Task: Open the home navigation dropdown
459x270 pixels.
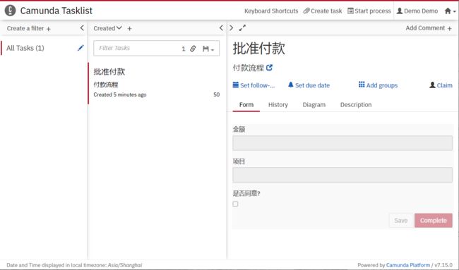Action: point(451,11)
